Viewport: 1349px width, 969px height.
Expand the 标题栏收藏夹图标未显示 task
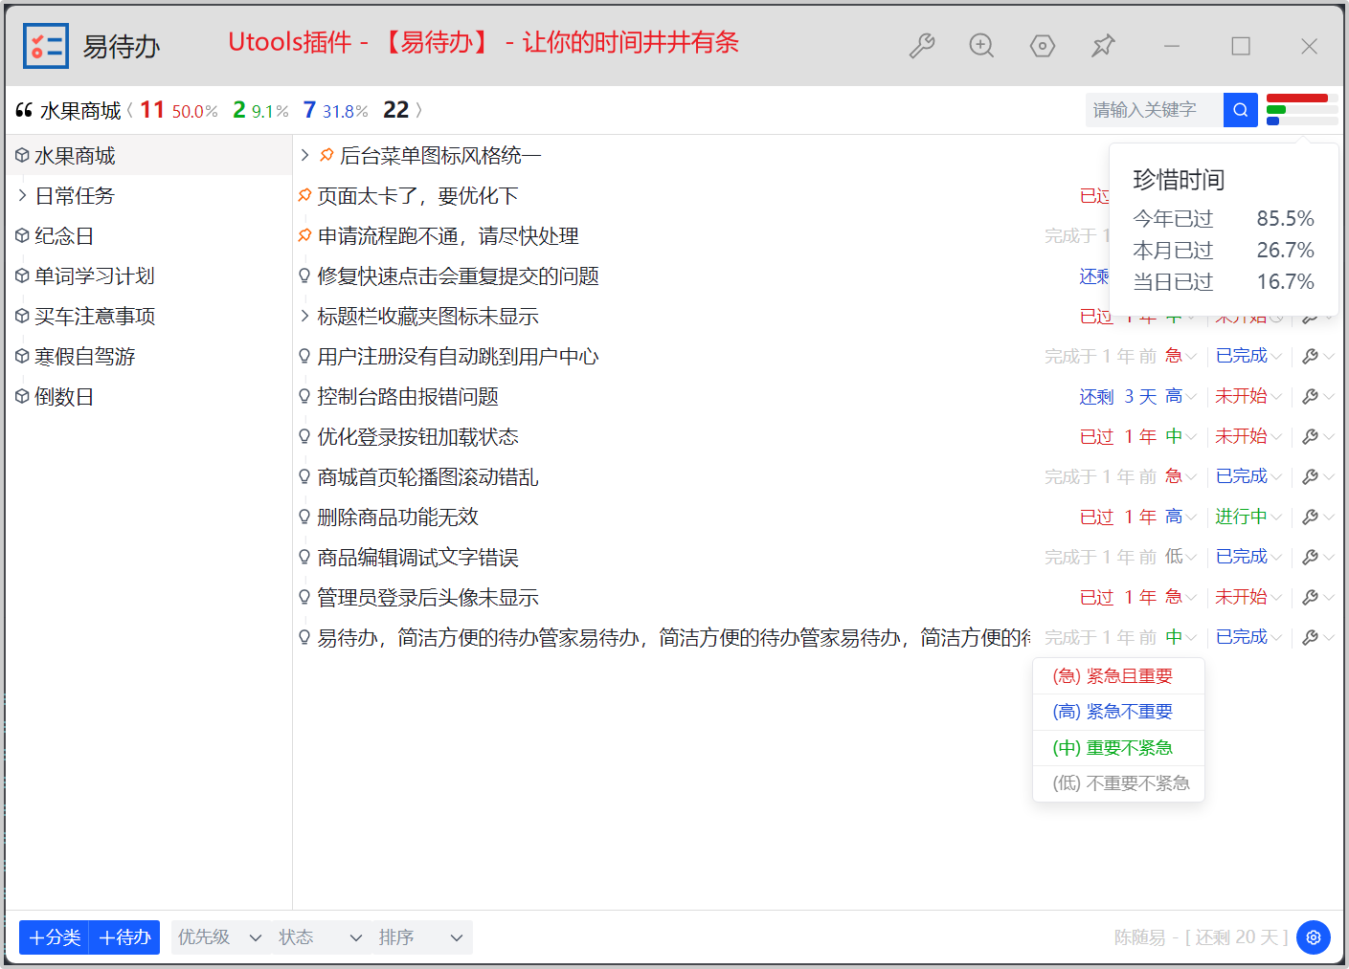click(x=304, y=316)
